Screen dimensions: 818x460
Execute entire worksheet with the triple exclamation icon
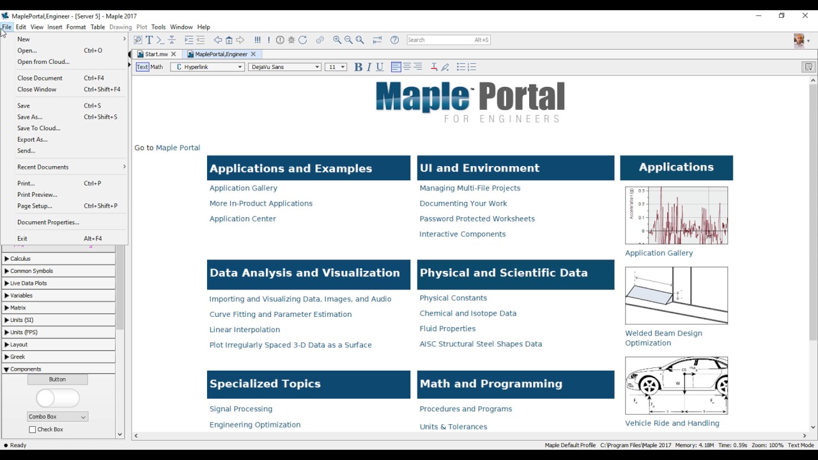[x=258, y=40]
